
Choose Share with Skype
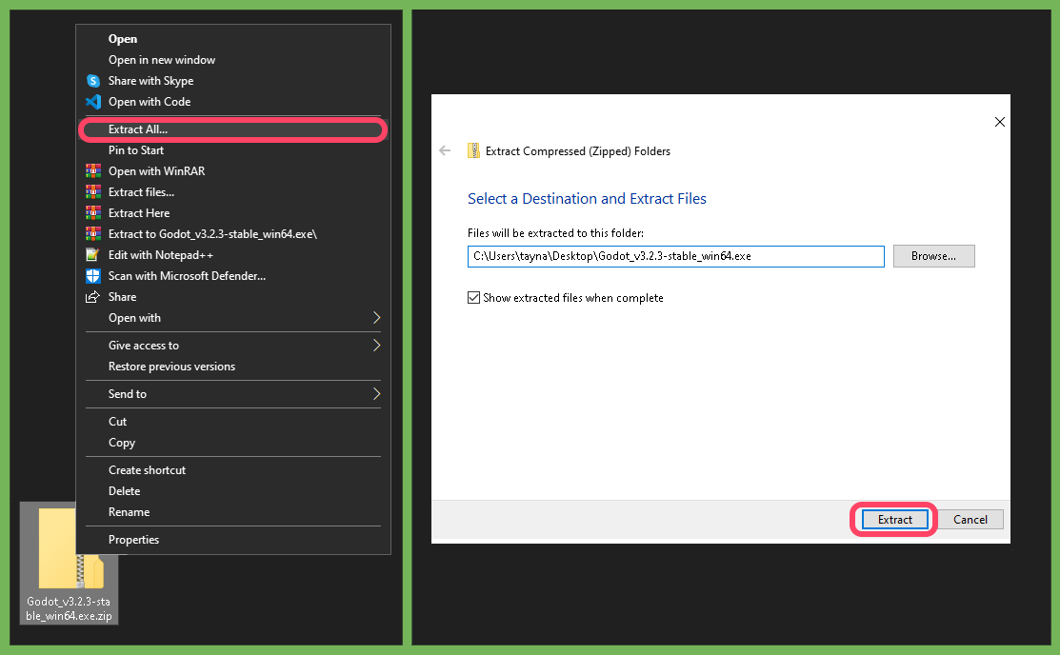click(x=233, y=81)
